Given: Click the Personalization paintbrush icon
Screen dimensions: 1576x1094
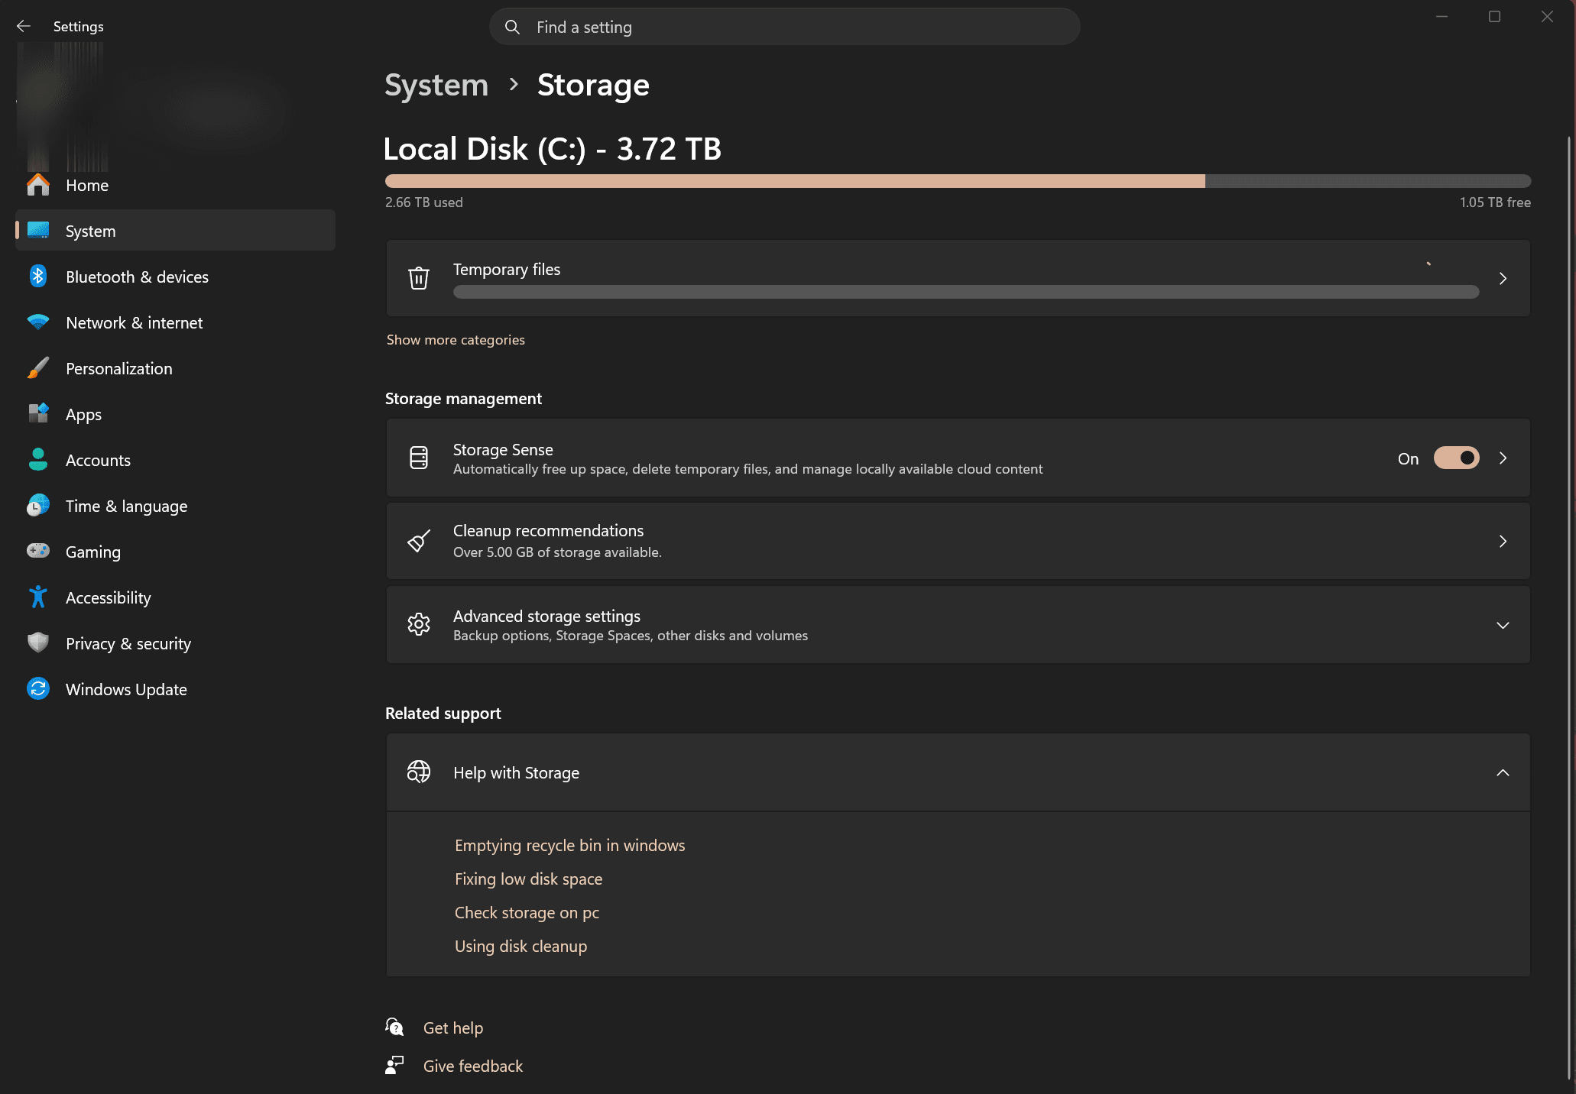Looking at the screenshot, I should (x=38, y=368).
